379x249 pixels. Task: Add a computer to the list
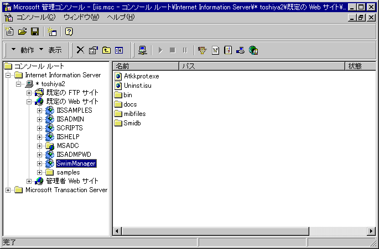tap(143, 50)
